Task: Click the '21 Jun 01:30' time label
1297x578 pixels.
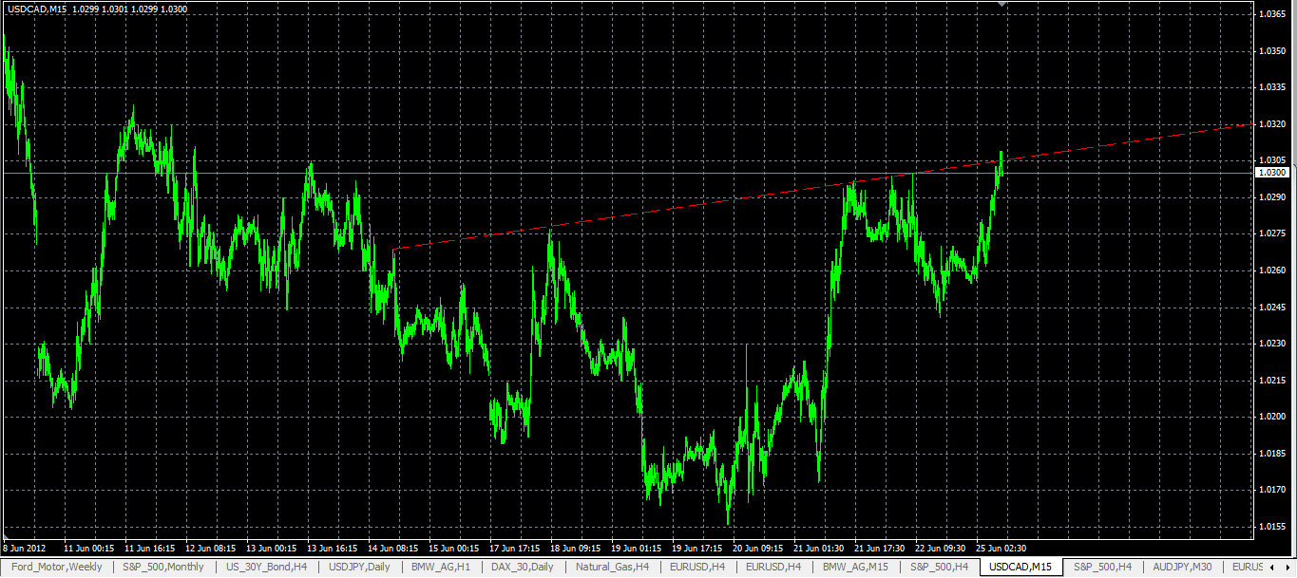Action: pos(819,549)
